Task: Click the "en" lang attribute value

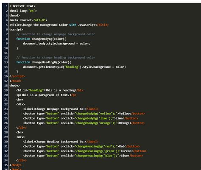Action: (32, 11)
